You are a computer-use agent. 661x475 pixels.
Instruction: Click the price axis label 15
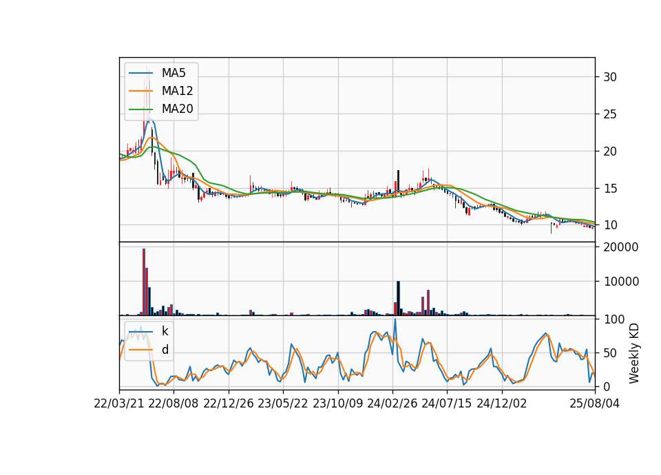(610, 189)
